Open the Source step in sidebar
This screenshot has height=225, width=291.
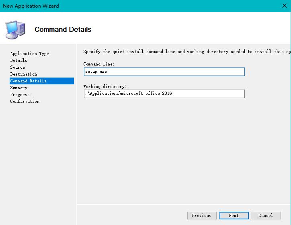[x=17, y=67]
